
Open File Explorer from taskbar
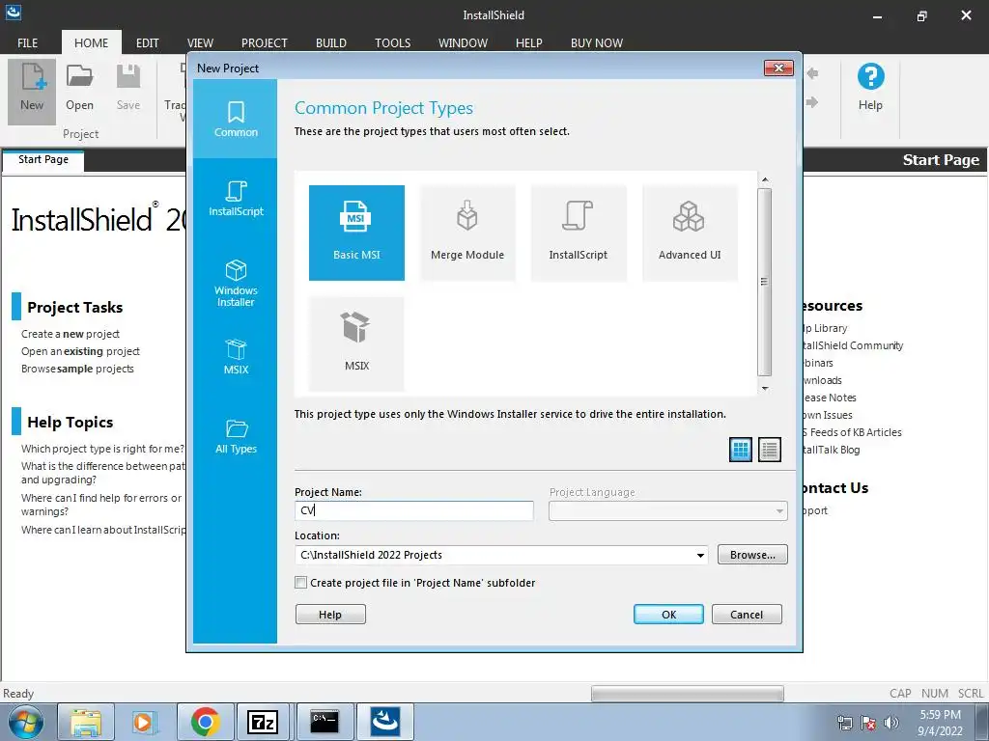point(86,722)
